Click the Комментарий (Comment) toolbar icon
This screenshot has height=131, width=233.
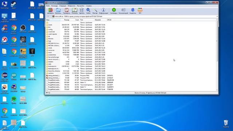point(123,11)
